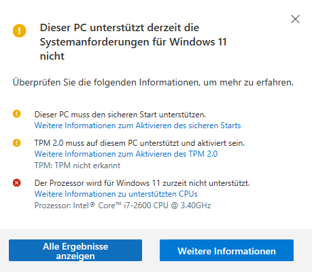Click the 'Der Prozessor wird für Windows 11' message
Viewport: 312px width, 272px height.
click(x=142, y=183)
